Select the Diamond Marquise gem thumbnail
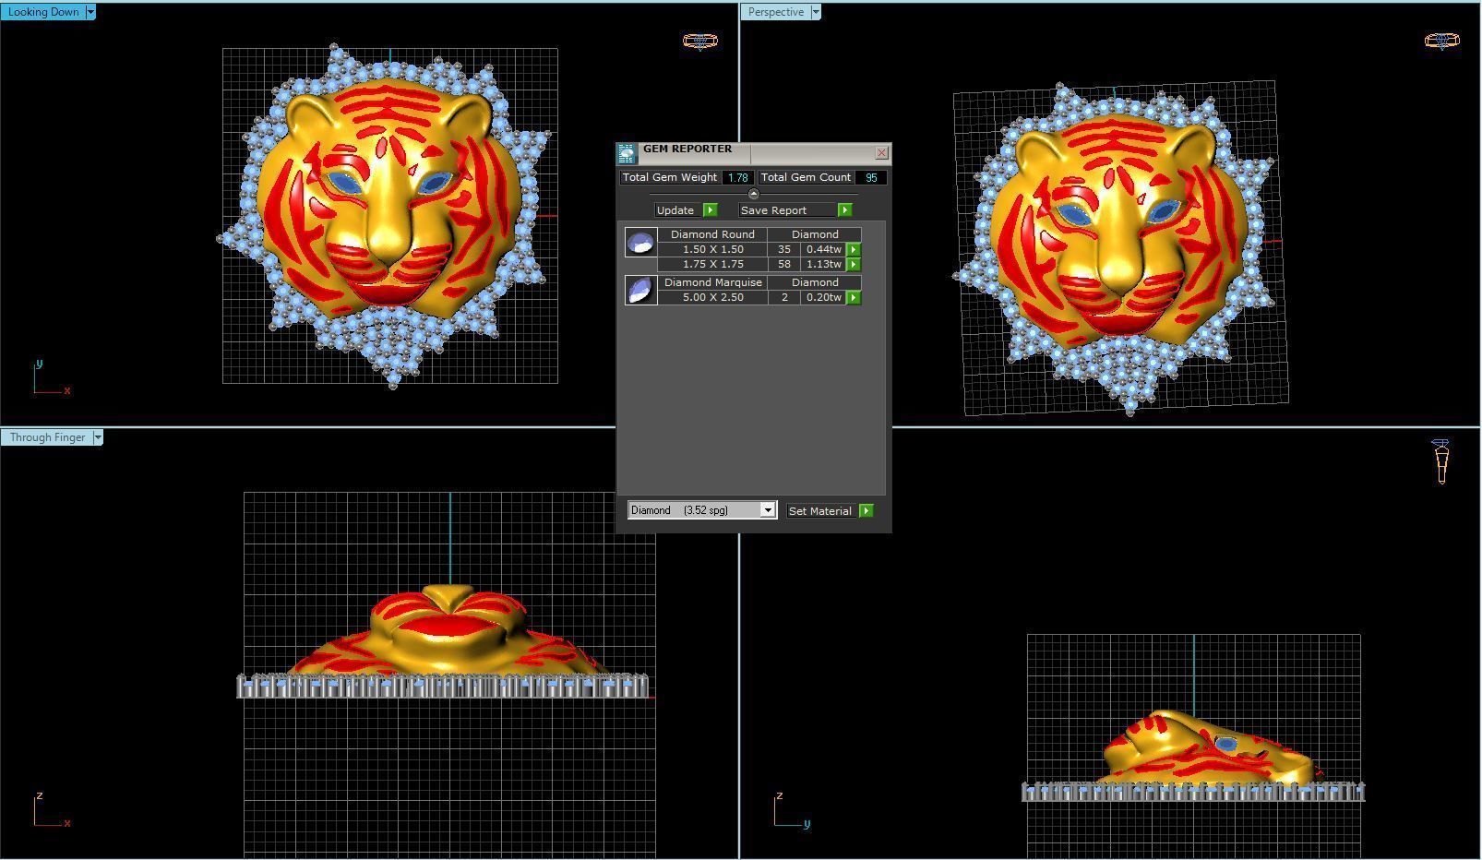 point(640,291)
